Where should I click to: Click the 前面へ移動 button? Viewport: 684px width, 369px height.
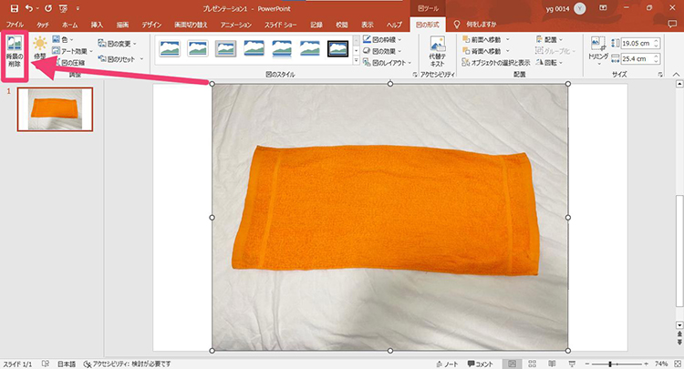(485, 40)
